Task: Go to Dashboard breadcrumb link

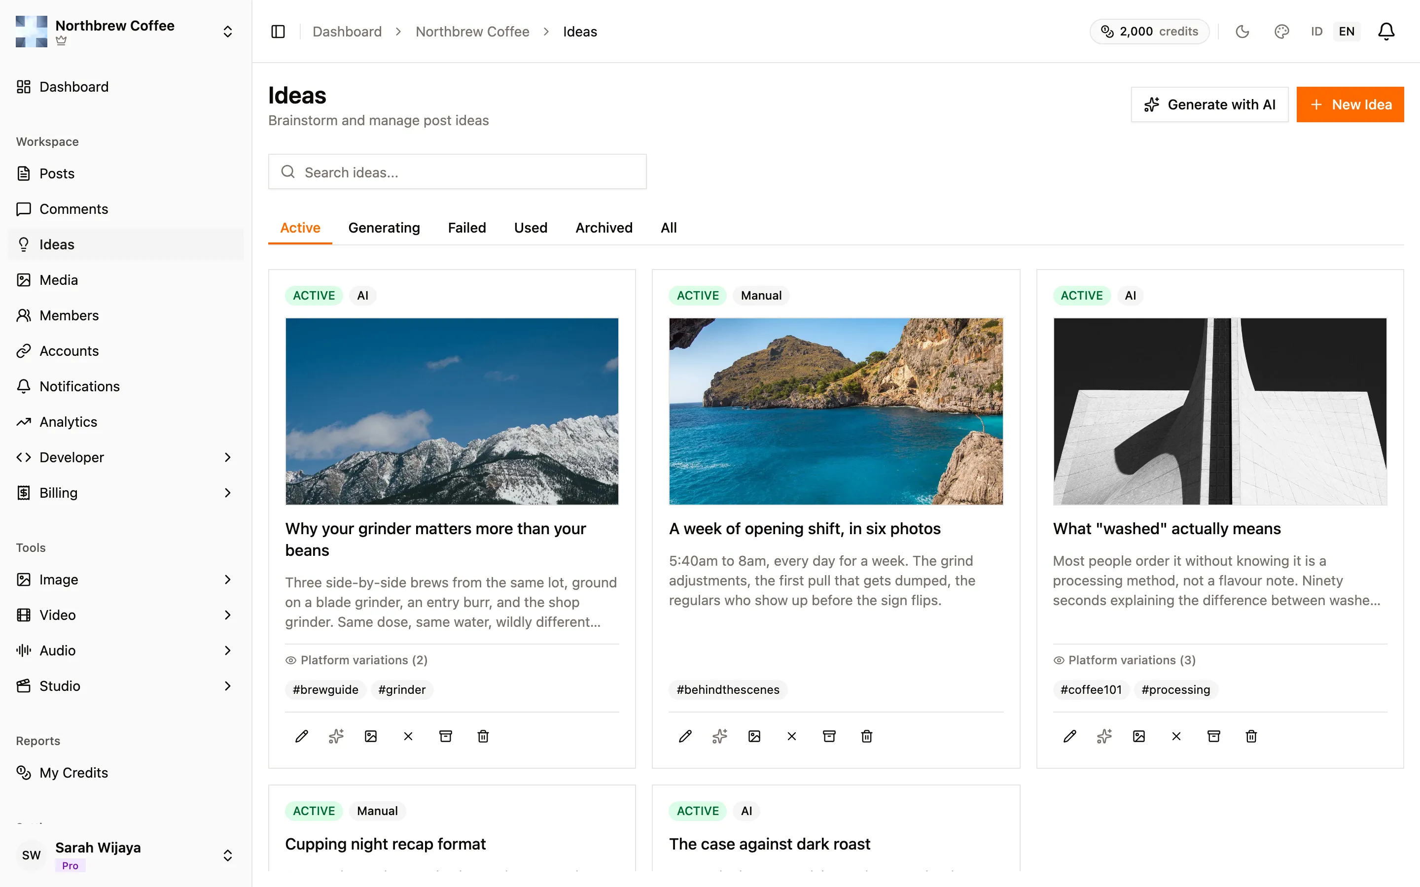Action: 347,32
